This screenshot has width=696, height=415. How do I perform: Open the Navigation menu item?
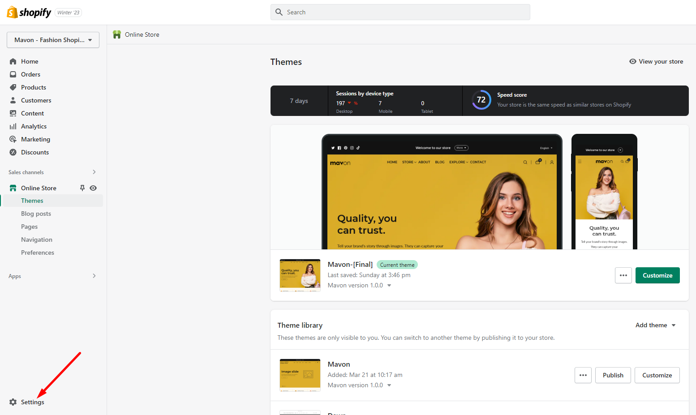[36, 240]
